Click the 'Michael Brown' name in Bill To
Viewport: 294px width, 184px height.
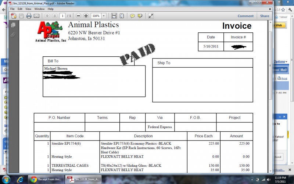click(x=56, y=68)
